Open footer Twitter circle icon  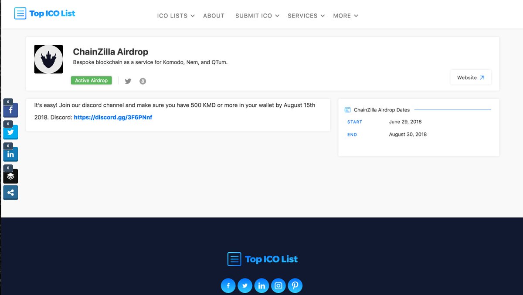point(245,286)
